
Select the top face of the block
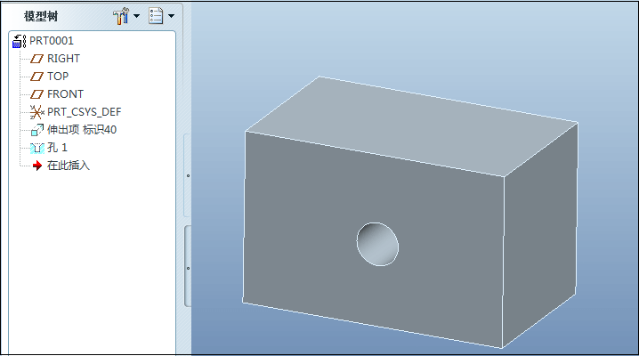(411, 125)
